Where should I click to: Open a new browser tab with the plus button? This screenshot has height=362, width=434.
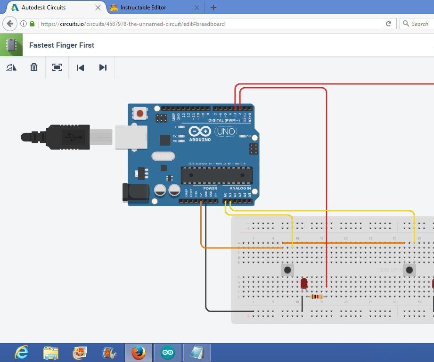click(214, 8)
